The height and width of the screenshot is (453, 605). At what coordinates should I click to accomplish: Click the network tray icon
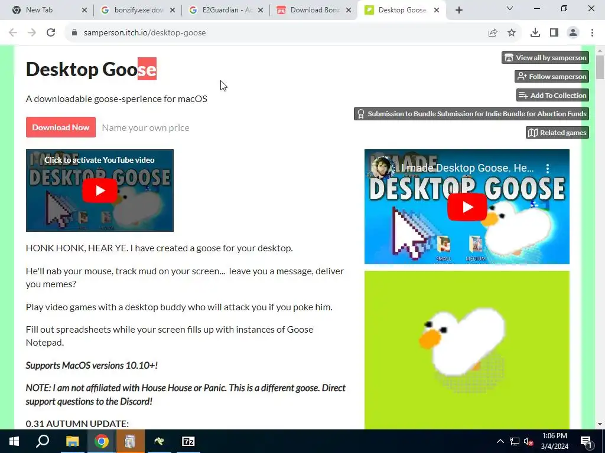pyautogui.click(x=515, y=441)
